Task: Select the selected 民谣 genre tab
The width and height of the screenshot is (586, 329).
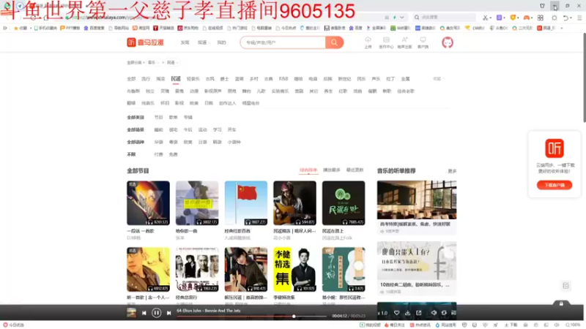Action: click(x=176, y=79)
